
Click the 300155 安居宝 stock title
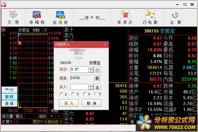(159, 31)
